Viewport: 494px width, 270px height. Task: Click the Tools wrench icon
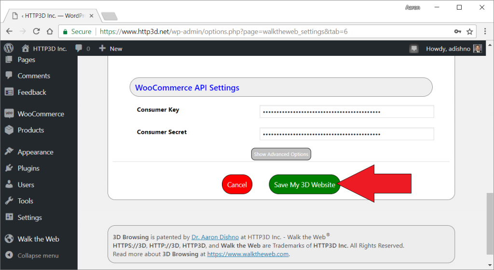tap(9, 201)
